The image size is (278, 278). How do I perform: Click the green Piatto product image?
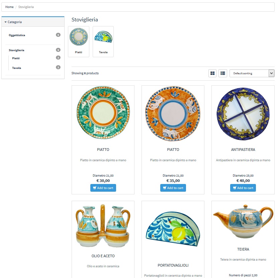(x=103, y=113)
